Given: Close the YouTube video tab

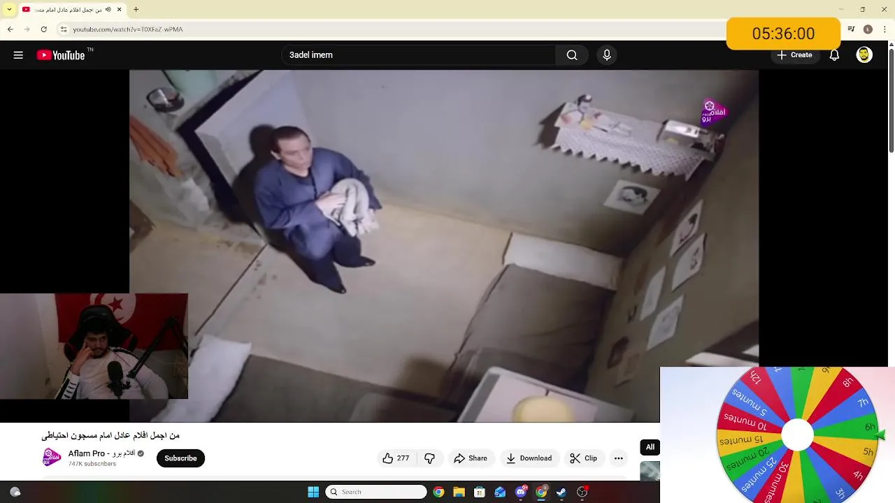Looking at the screenshot, I should point(120,10).
